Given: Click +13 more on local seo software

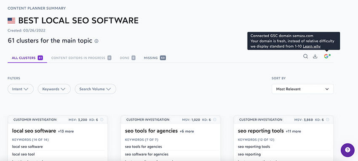Looking at the screenshot, I should click(66, 132).
